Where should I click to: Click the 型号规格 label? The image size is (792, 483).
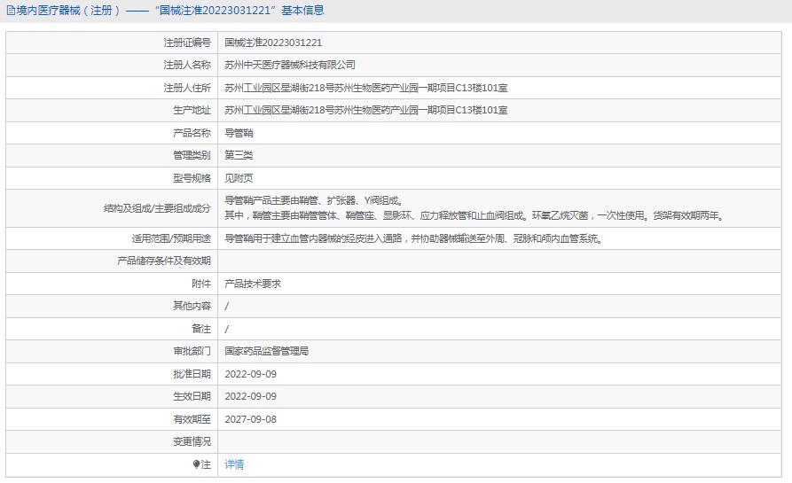tap(192, 178)
